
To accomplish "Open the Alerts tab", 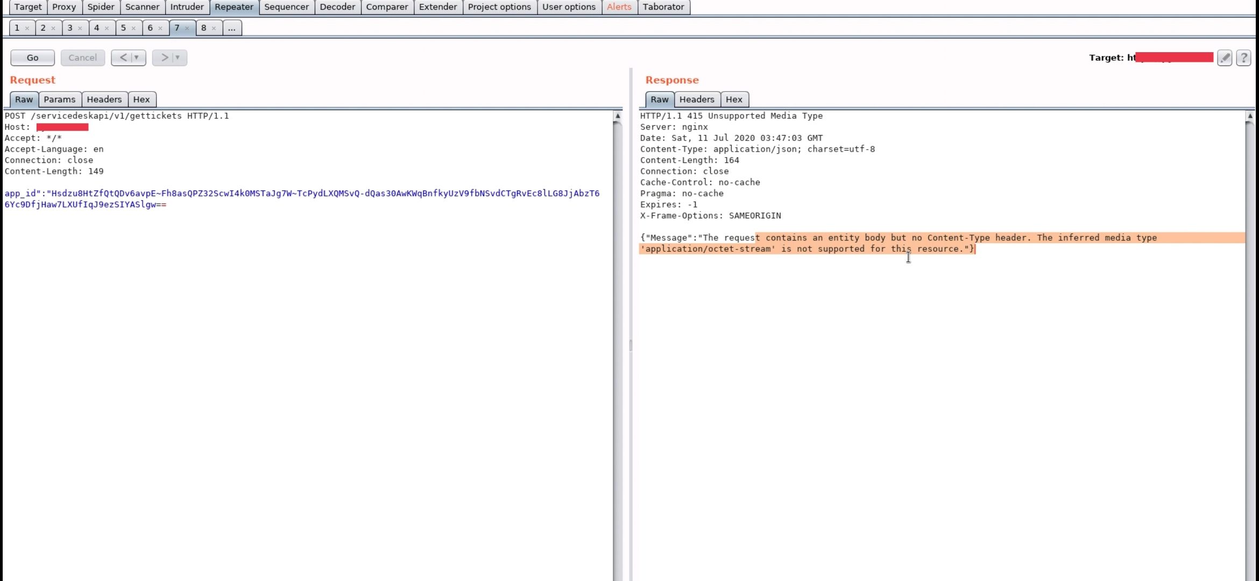I will point(619,7).
